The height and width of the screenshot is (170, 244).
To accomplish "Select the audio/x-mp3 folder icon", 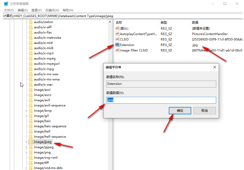I will pos(31,53).
